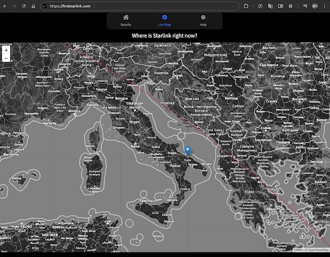Click the Brindisi map label

pyautogui.click(x=206, y=164)
